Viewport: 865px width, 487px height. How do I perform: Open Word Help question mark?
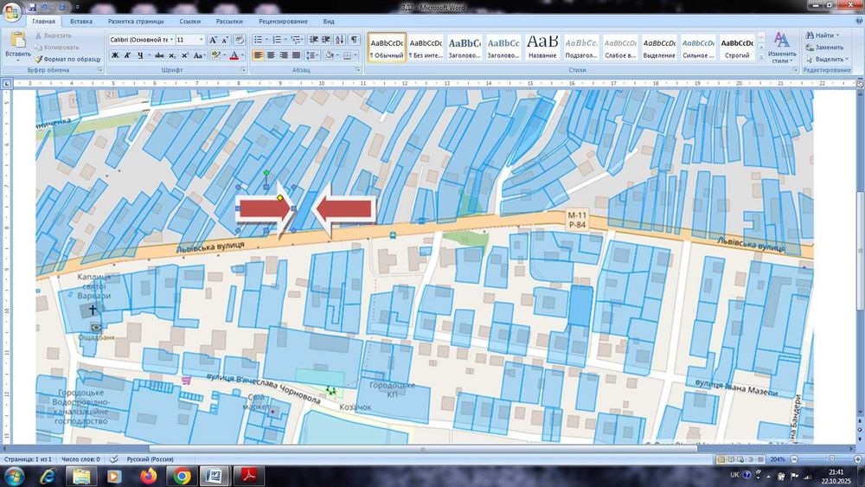tap(858, 21)
